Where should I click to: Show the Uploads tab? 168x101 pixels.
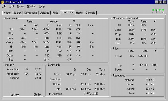click(x=44, y=13)
